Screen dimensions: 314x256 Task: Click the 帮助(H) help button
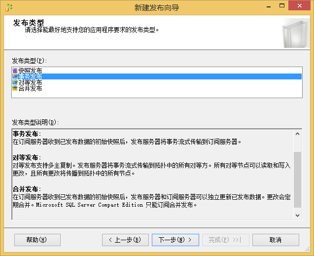[x=37, y=240]
